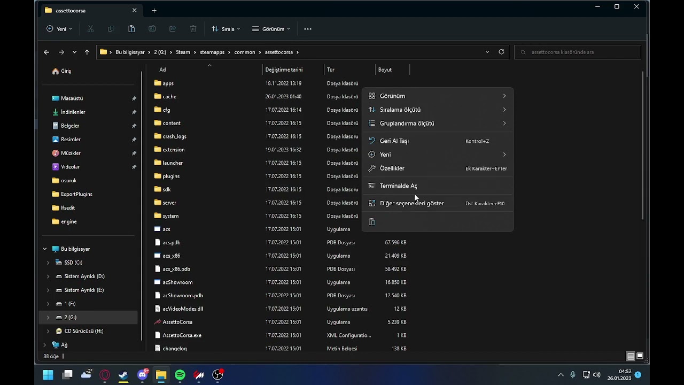Screen dimensions: 684x385
Task: Add a new tab with plus button
Action: pos(154,11)
